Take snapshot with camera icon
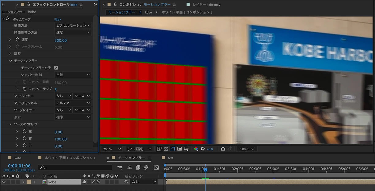Viewport: 375px width, 191px height. (223, 149)
